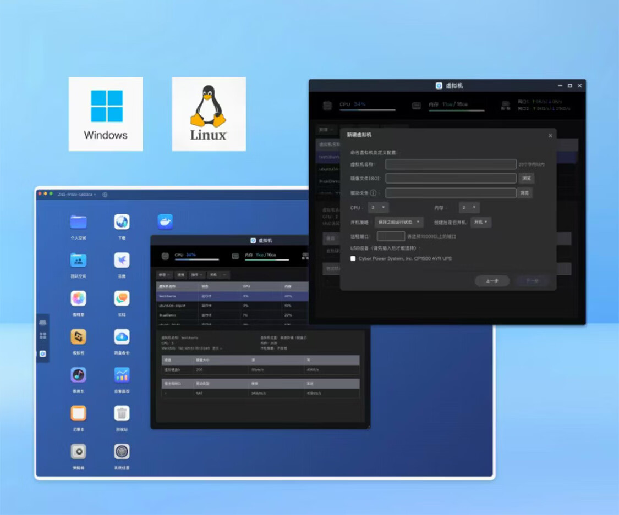Open the 新增 menu in desktop VM window
The height and width of the screenshot is (515, 619).
[164, 275]
